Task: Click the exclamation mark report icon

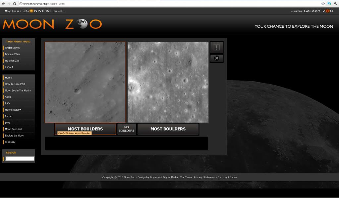Action: point(217,47)
